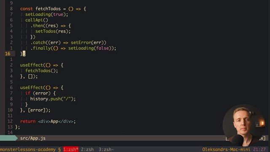The image size is (270, 152).
Task: Click the .finally setLoading(false) line
Action: (x=73, y=48)
